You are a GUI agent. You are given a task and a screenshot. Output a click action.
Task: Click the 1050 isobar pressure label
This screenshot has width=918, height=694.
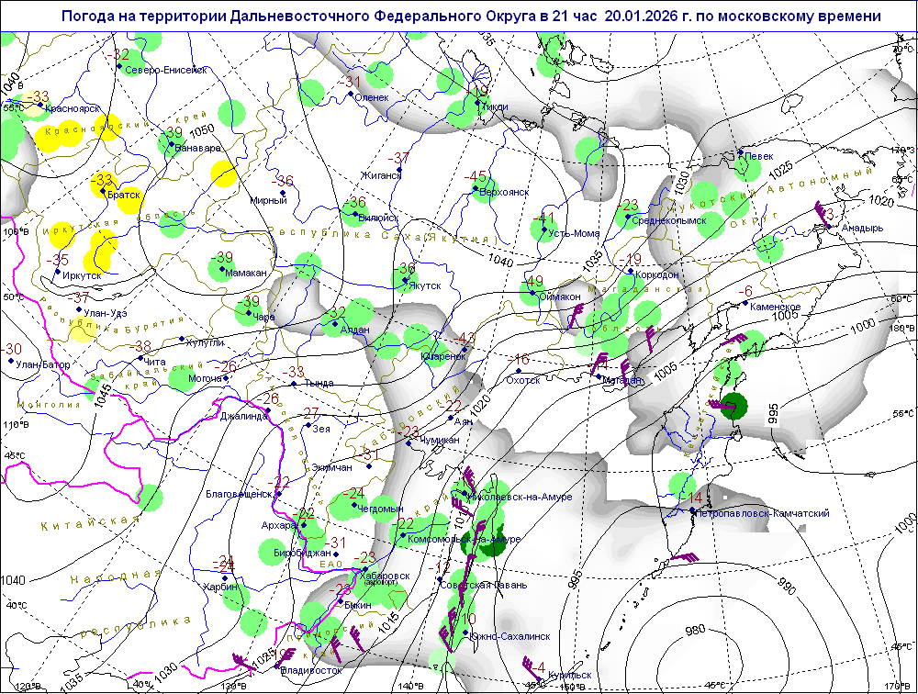click(201, 129)
